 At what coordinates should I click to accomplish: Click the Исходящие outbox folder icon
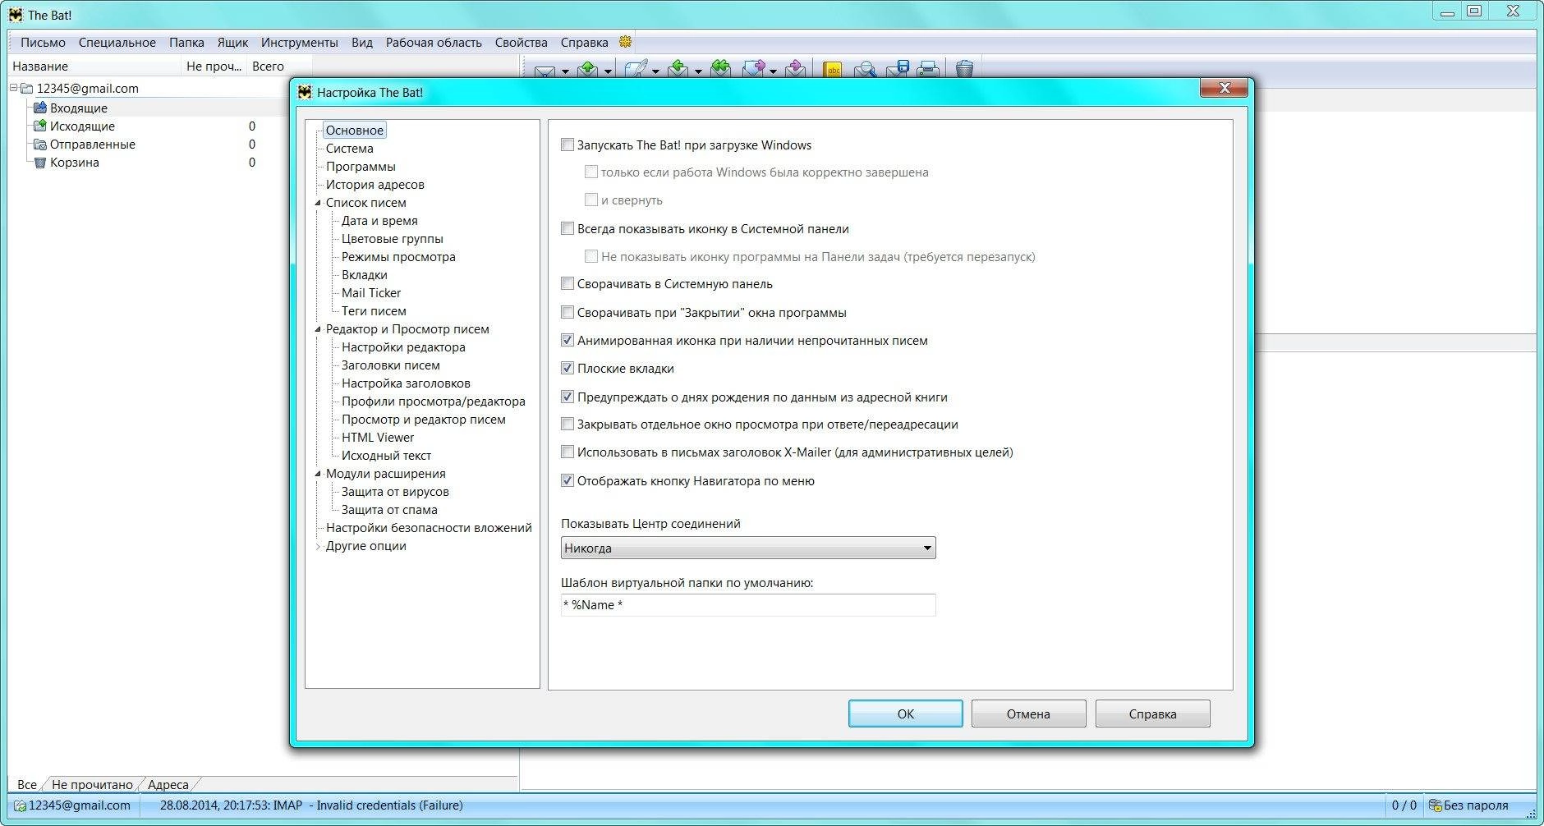pyautogui.click(x=39, y=126)
